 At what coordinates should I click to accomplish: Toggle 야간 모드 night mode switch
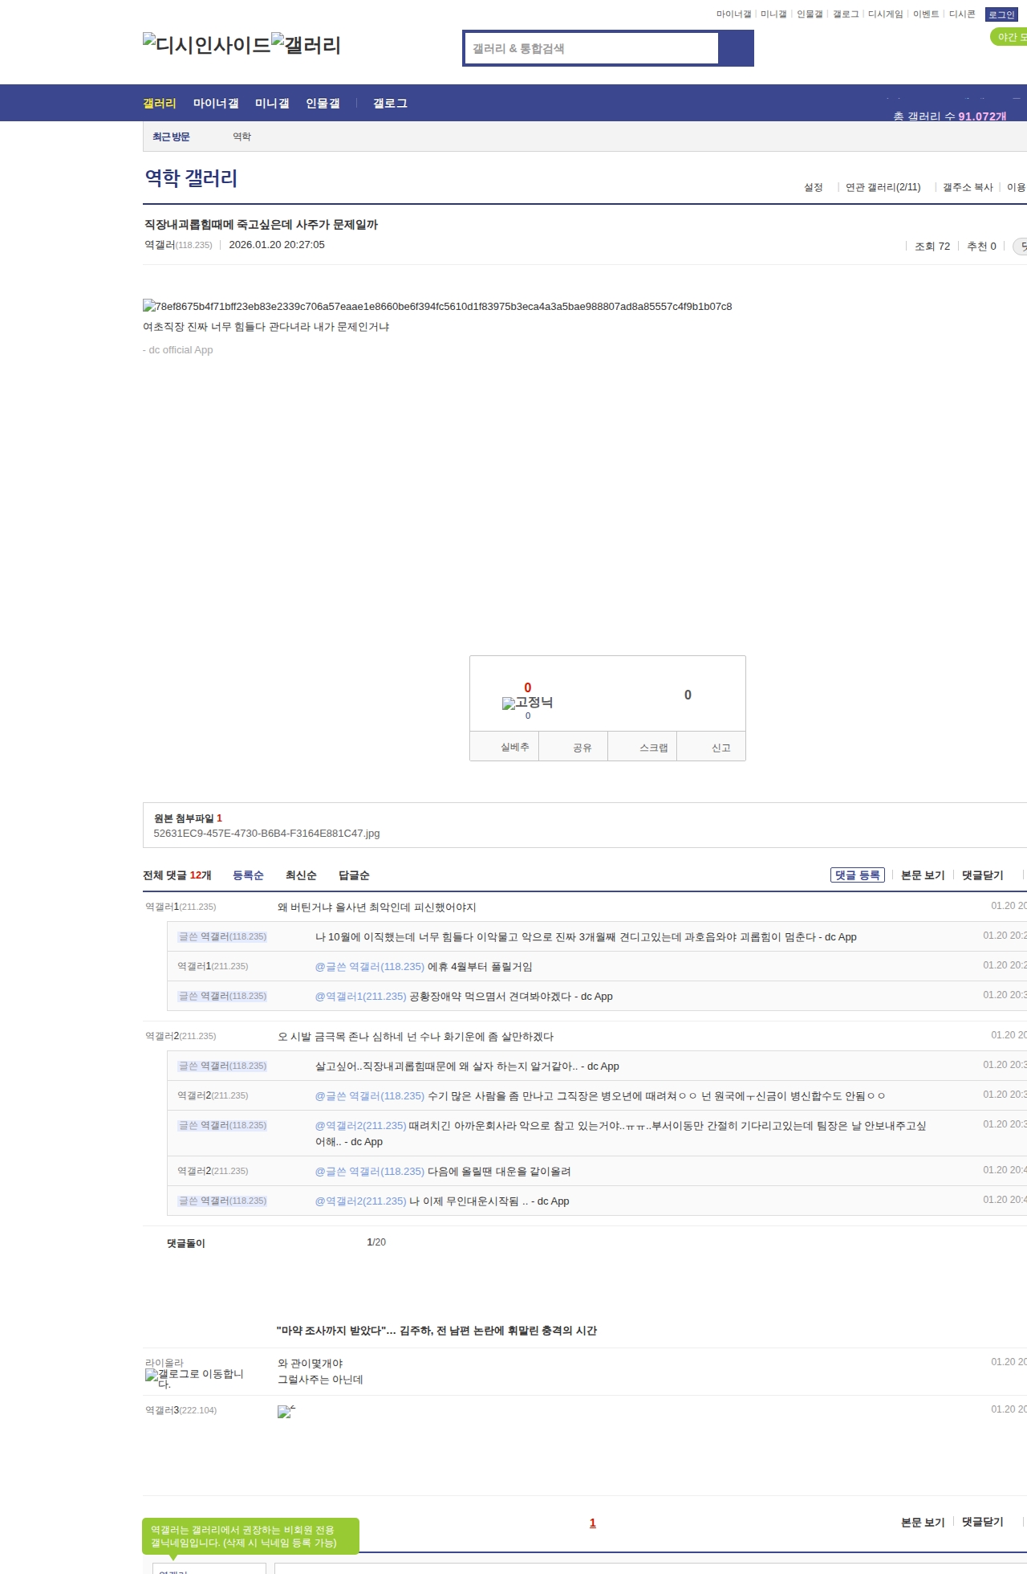coord(1010,37)
